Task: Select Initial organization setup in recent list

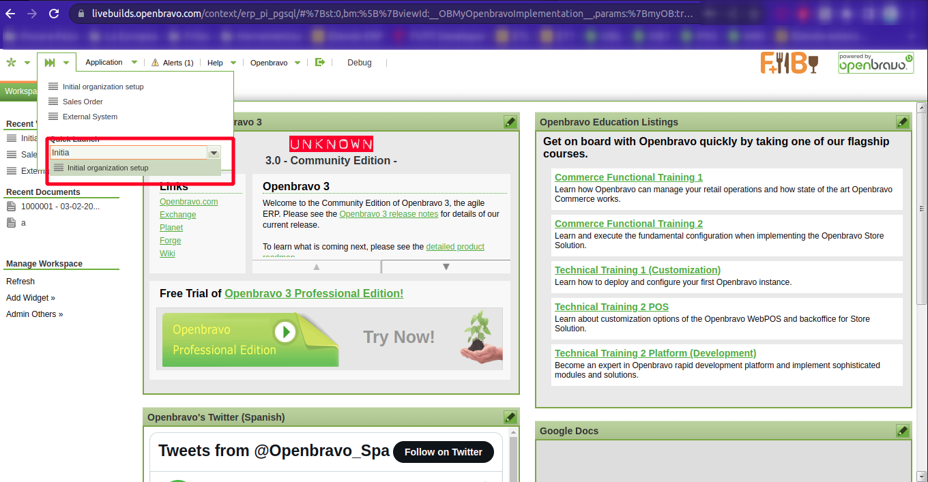Action: click(x=103, y=87)
